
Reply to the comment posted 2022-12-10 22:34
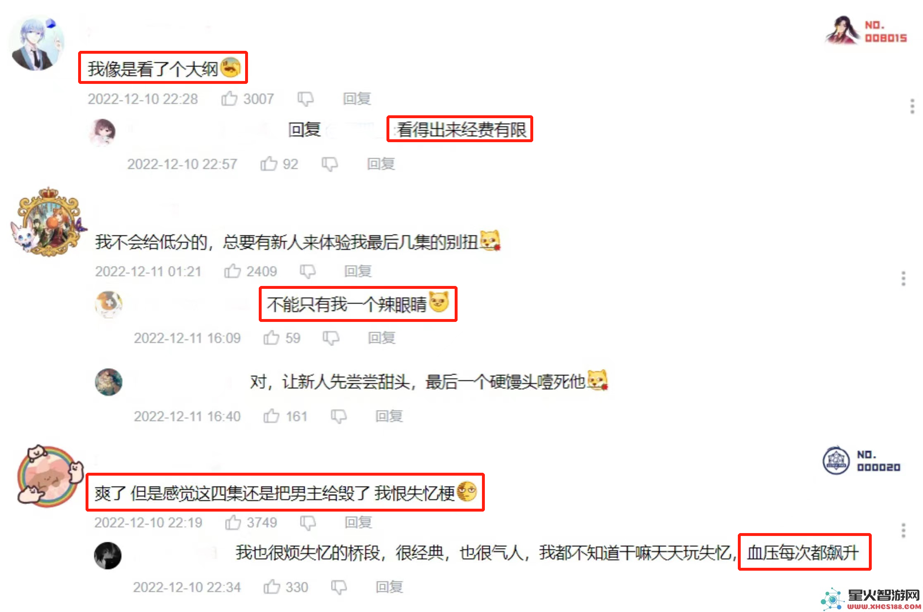(389, 587)
